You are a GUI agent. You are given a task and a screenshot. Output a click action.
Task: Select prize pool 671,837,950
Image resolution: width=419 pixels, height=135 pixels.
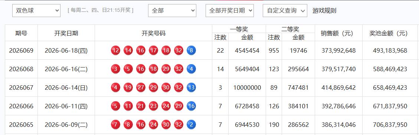click(x=390, y=106)
